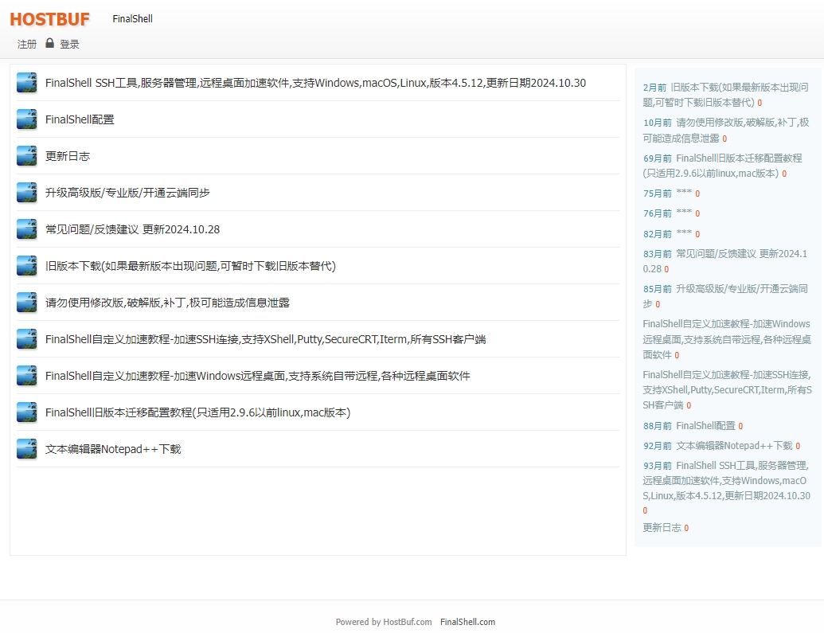
Task: Click icon beside 文本编辑器Notepad++下载 post
Action: (x=27, y=449)
